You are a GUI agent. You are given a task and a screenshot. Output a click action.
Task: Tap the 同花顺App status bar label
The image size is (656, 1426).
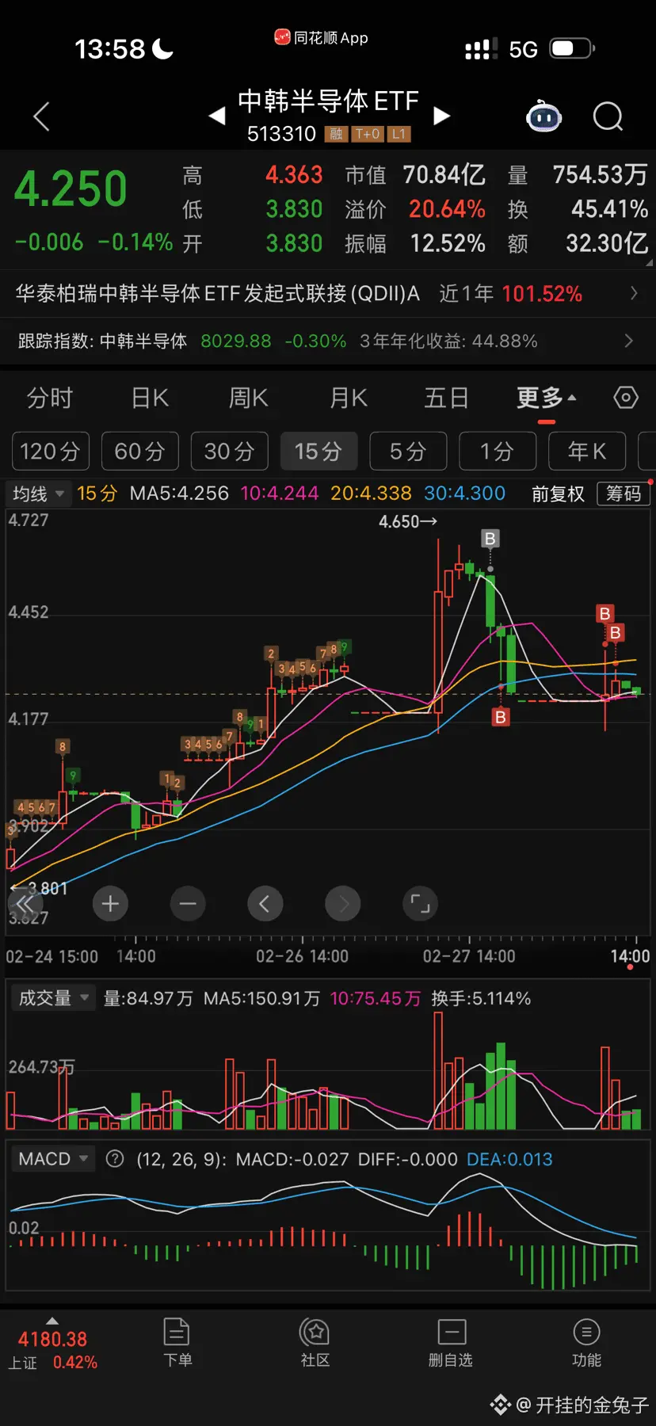point(321,37)
